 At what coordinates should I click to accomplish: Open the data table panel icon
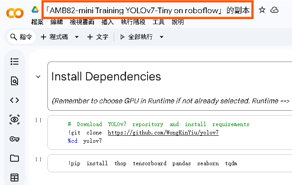point(14,178)
